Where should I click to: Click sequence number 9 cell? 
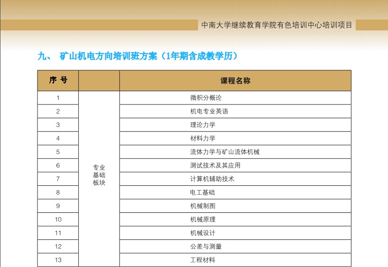point(58,206)
